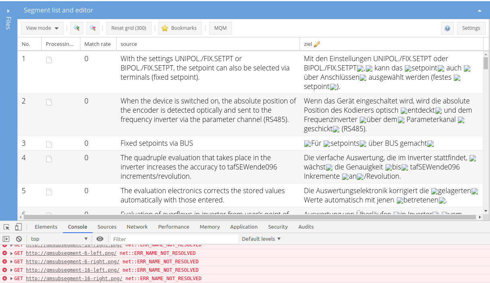Click the console sidebar show icon
The width and height of the screenshot is (490, 283).
tap(6, 239)
